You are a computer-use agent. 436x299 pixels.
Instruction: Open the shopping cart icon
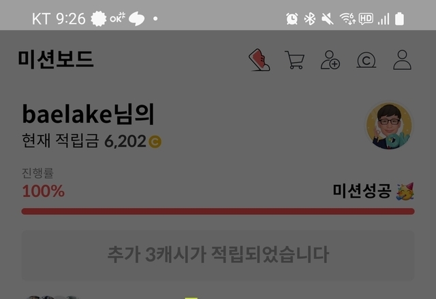295,60
